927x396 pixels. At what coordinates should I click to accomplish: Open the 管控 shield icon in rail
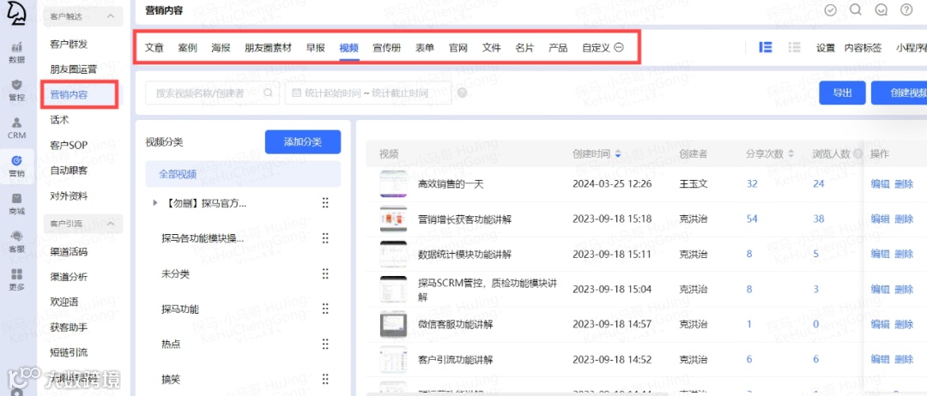(17, 90)
